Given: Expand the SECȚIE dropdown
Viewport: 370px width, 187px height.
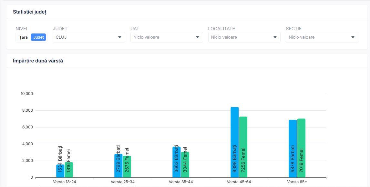Looking at the screenshot, I should [318, 37].
